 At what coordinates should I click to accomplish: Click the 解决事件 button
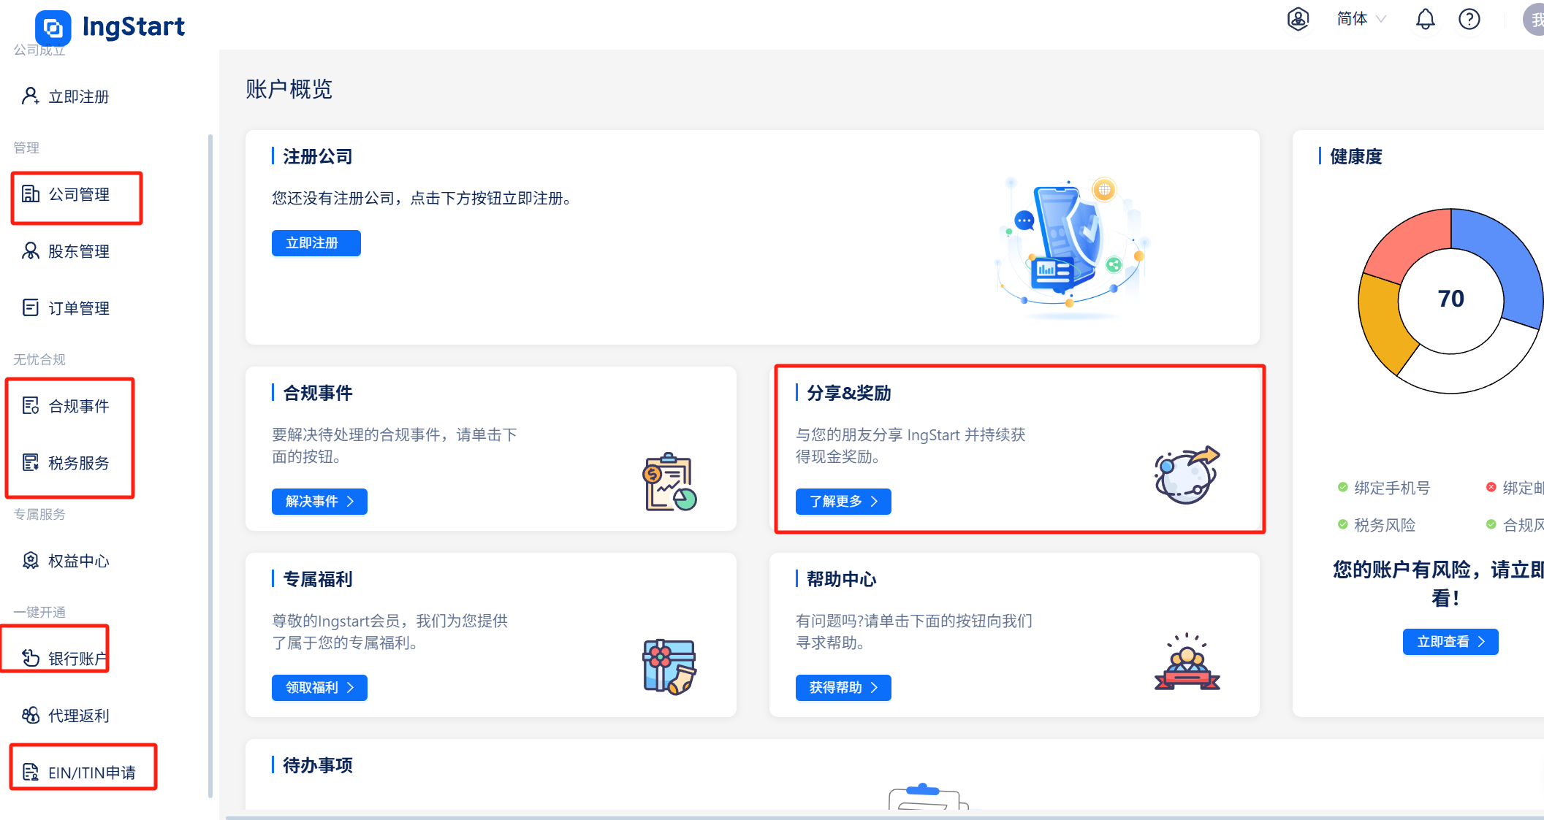click(319, 502)
